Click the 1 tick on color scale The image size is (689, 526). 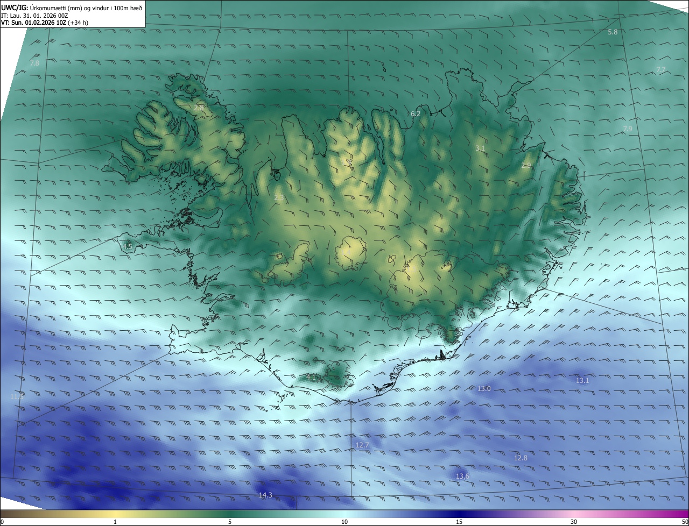tap(115, 522)
